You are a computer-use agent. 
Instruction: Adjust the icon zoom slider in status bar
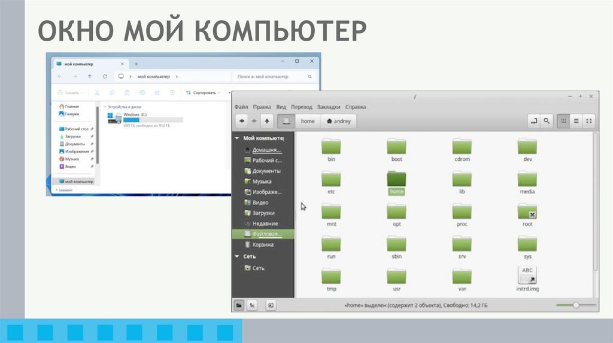pyautogui.click(x=576, y=305)
